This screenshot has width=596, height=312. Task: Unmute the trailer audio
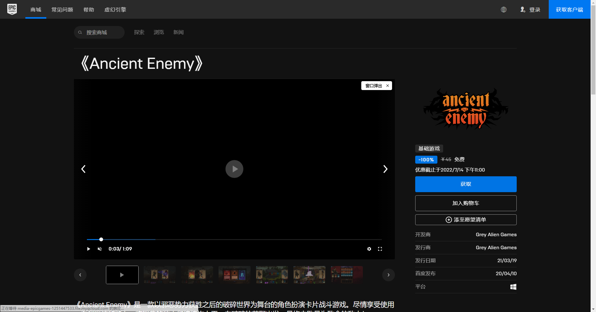pyautogui.click(x=100, y=249)
